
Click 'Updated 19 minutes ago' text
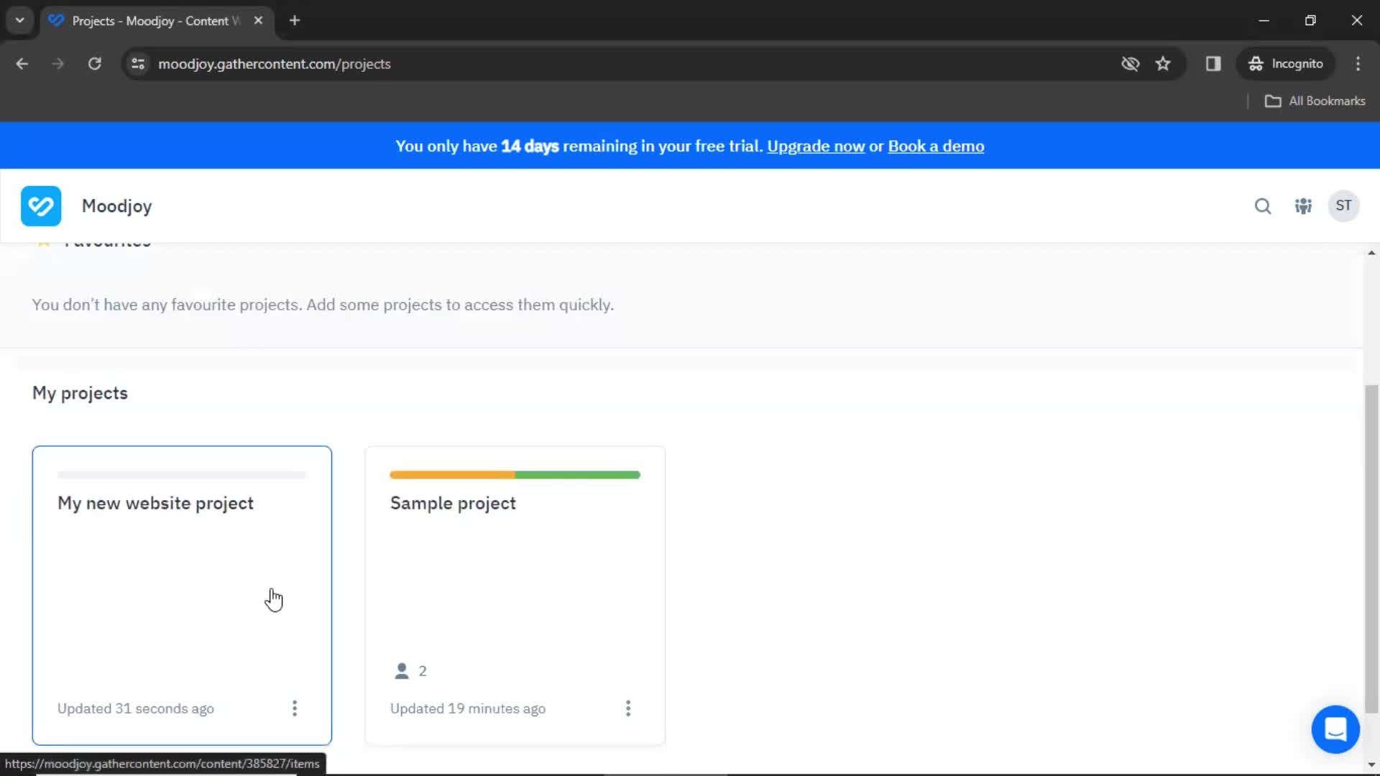pyautogui.click(x=468, y=708)
